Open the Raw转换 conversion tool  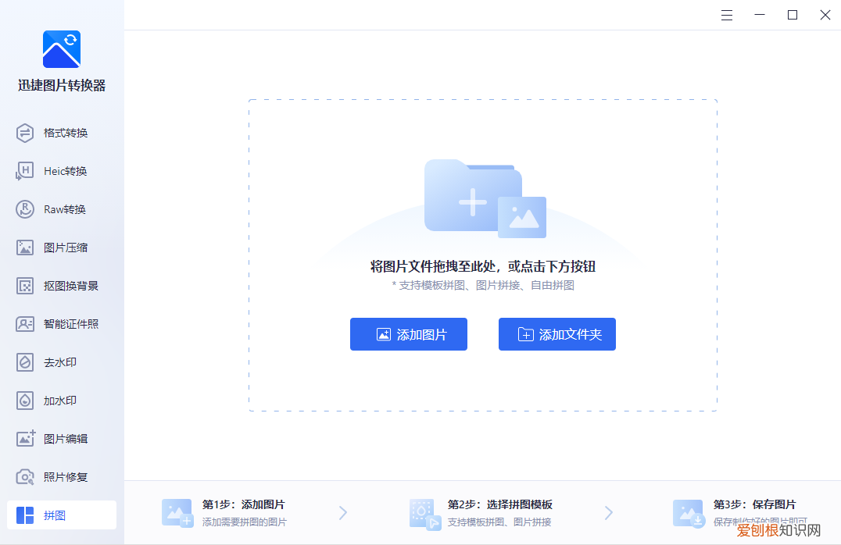(x=62, y=209)
